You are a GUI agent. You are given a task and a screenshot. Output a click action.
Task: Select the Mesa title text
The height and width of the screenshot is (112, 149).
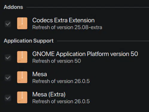(x=39, y=74)
